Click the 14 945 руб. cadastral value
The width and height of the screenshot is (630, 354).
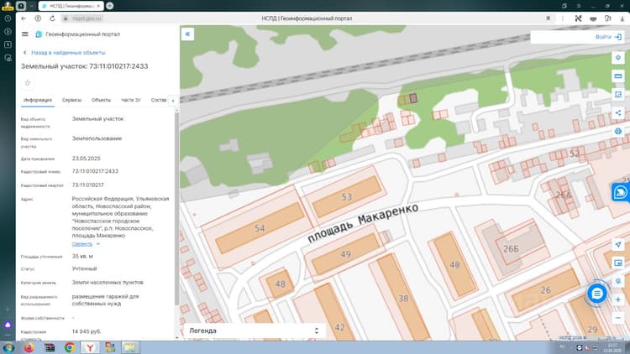click(x=87, y=331)
